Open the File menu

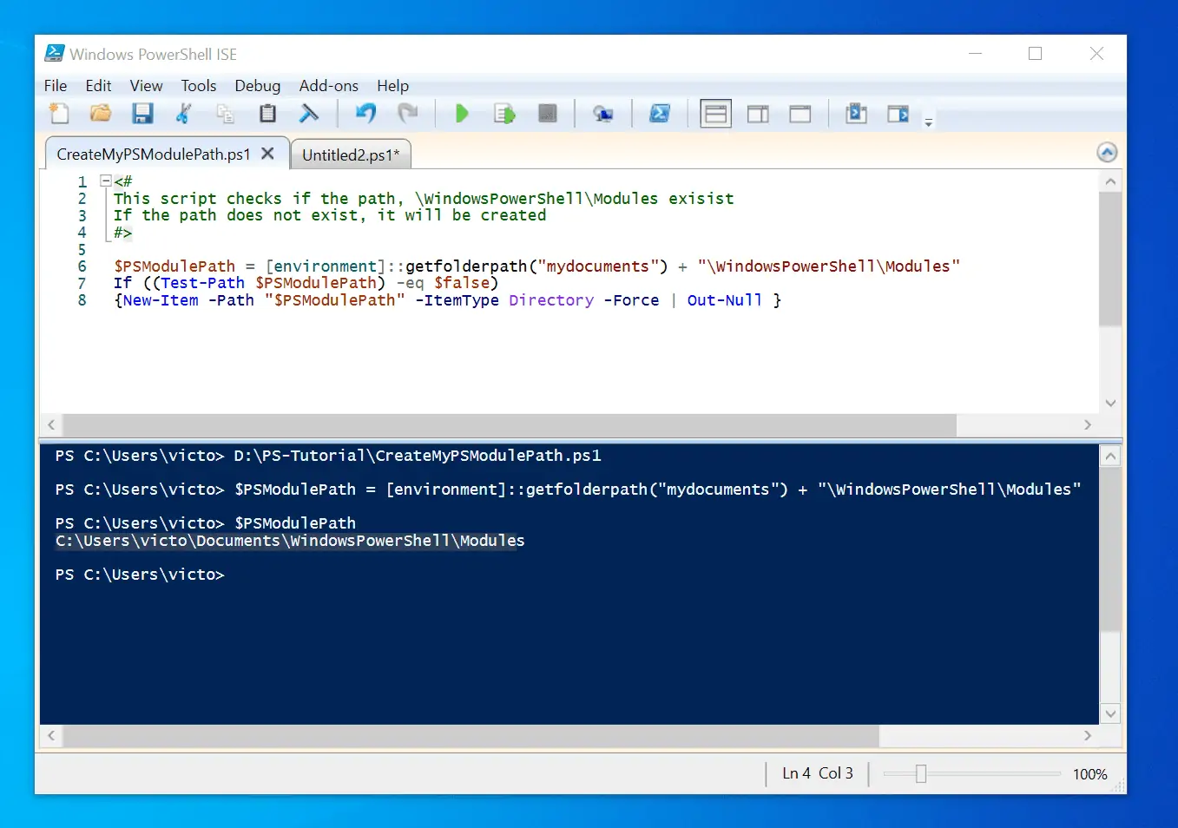pyautogui.click(x=56, y=86)
